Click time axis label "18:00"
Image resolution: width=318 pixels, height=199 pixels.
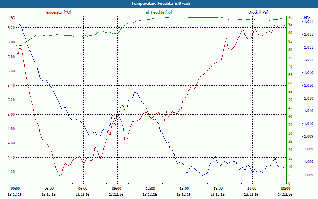(x=217, y=189)
